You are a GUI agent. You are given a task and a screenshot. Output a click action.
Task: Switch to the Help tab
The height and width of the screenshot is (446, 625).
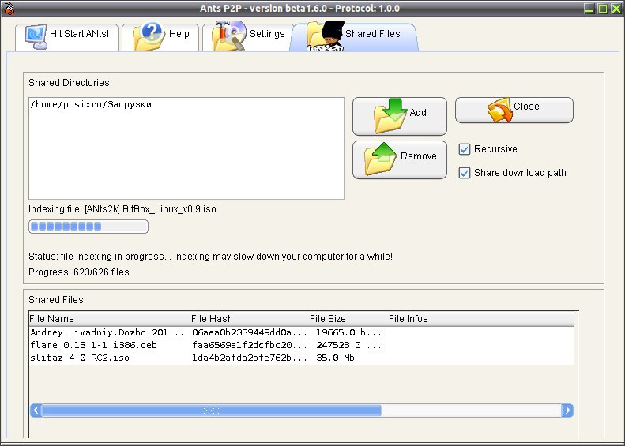(x=160, y=37)
